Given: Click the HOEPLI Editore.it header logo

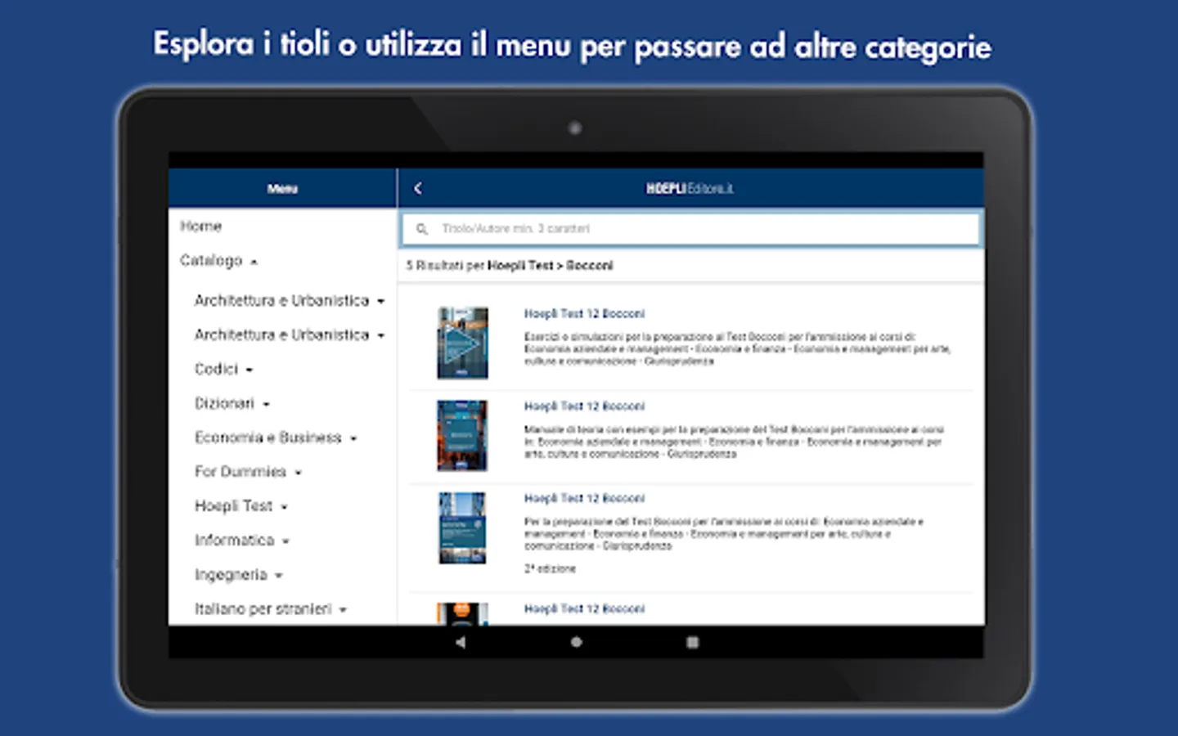Looking at the screenshot, I should [690, 189].
